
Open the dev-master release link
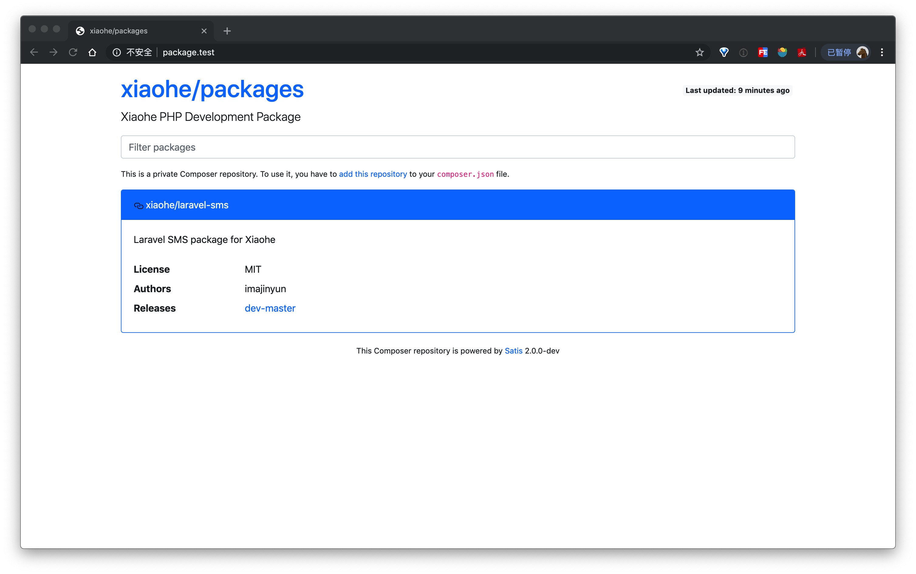270,308
